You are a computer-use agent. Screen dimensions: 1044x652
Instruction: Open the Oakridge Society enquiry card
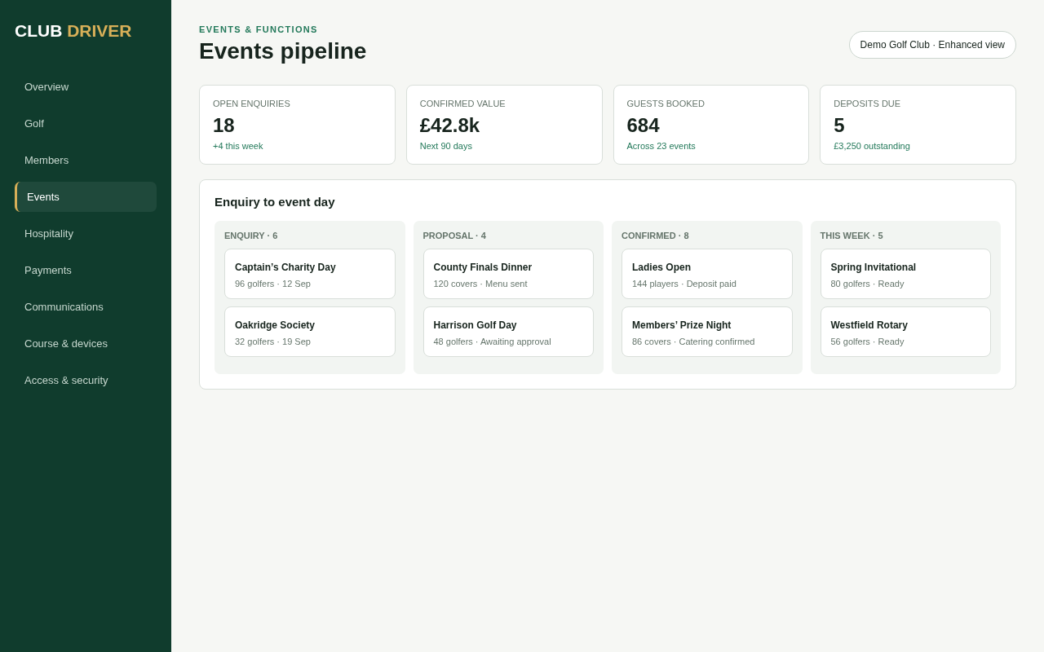(310, 332)
